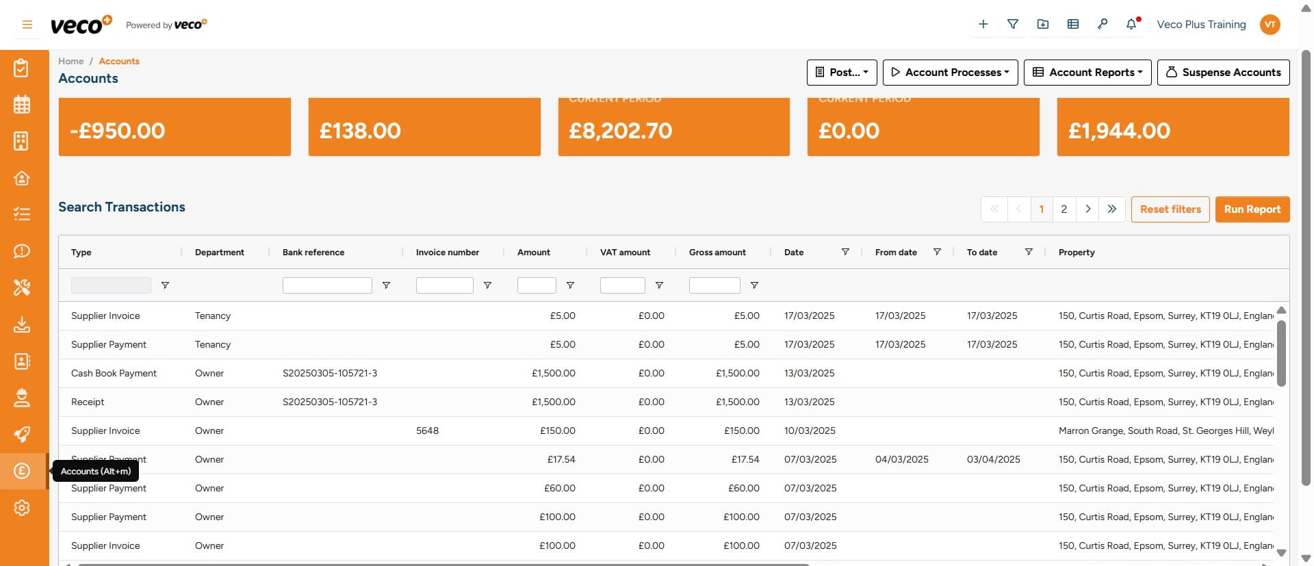The height and width of the screenshot is (566, 1314).
Task: Open the calendar icon in sidebar
Action: point(22,105)
